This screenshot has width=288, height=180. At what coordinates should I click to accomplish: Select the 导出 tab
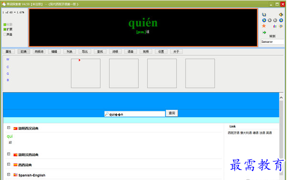85,51
